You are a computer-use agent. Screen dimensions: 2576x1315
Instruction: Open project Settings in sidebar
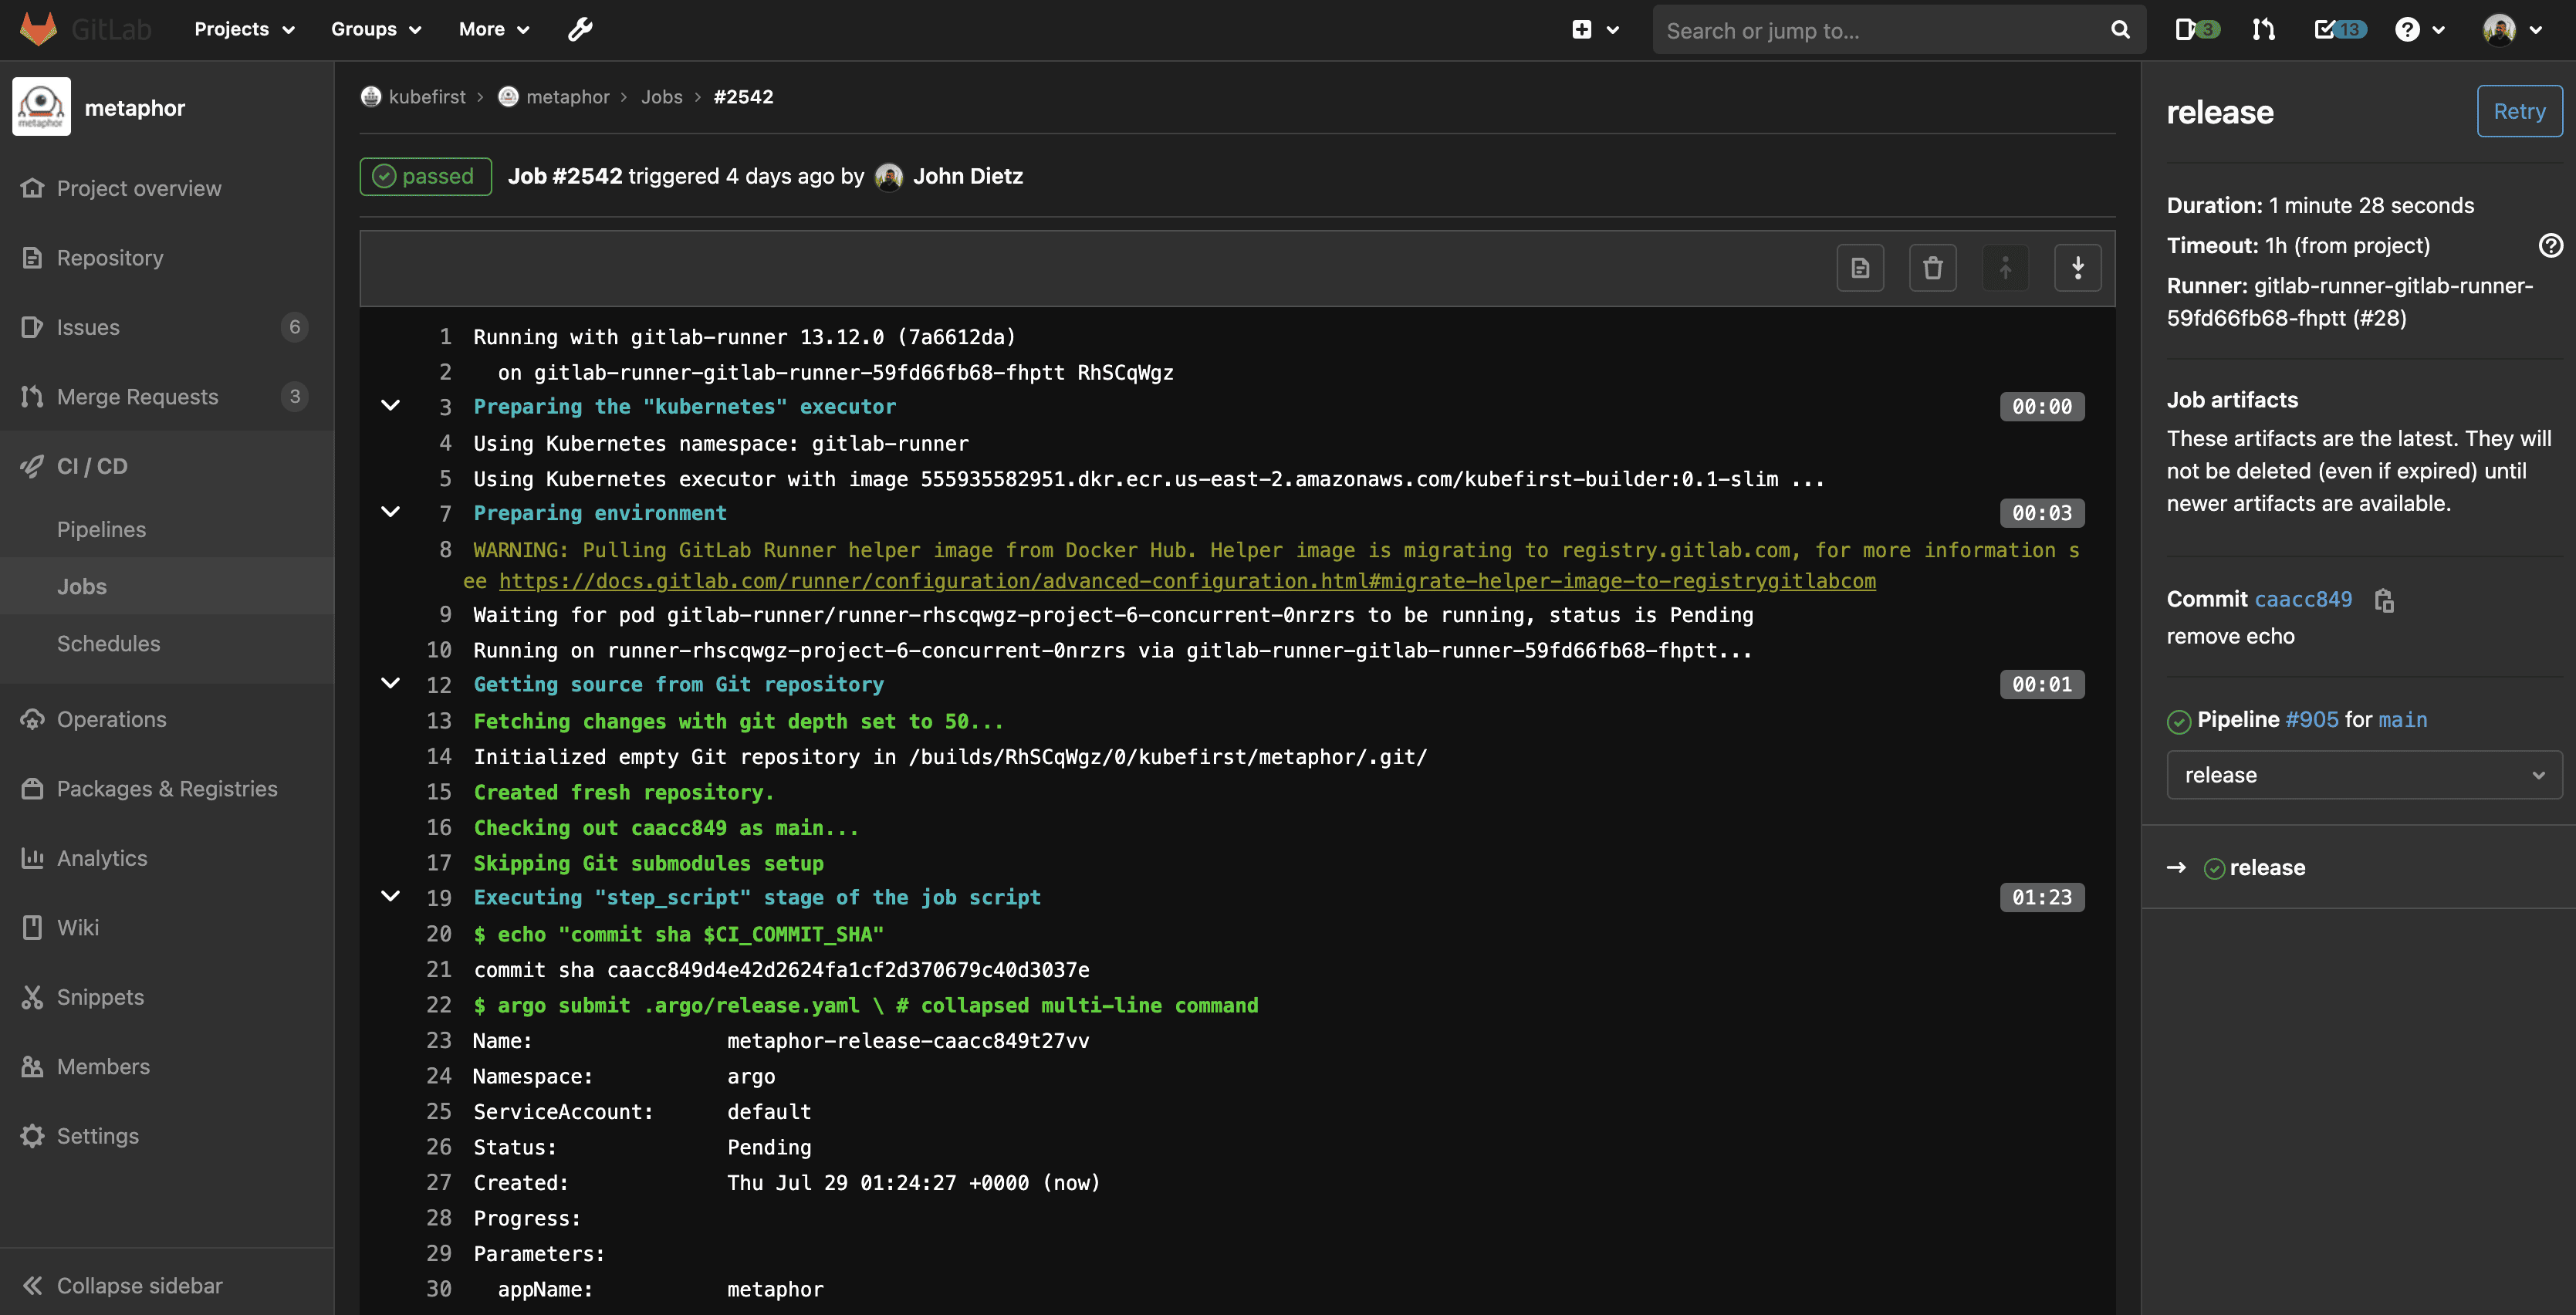pyautogui.click(x=167, y=1136)
